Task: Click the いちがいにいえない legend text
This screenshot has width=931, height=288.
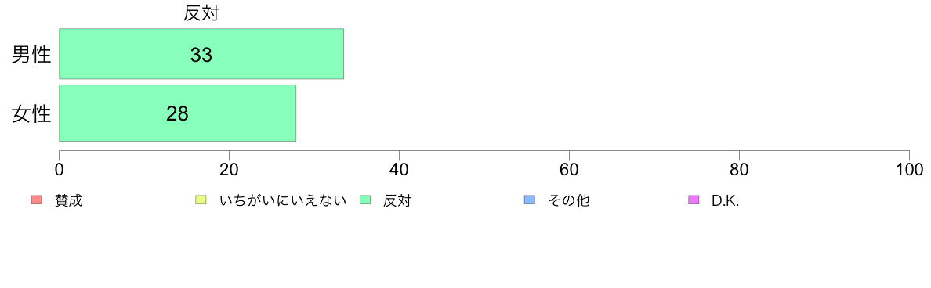Action: click(283, 201)
